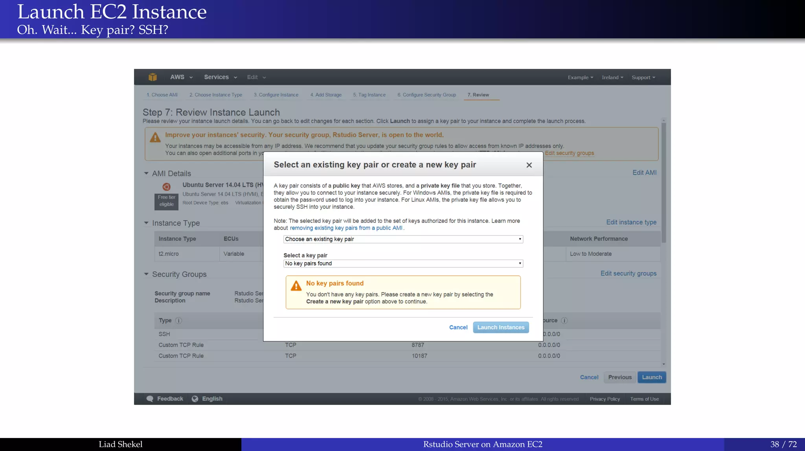Collapse the Security Groups section
This screenshot has width=805, height=451.
point(146,274)
